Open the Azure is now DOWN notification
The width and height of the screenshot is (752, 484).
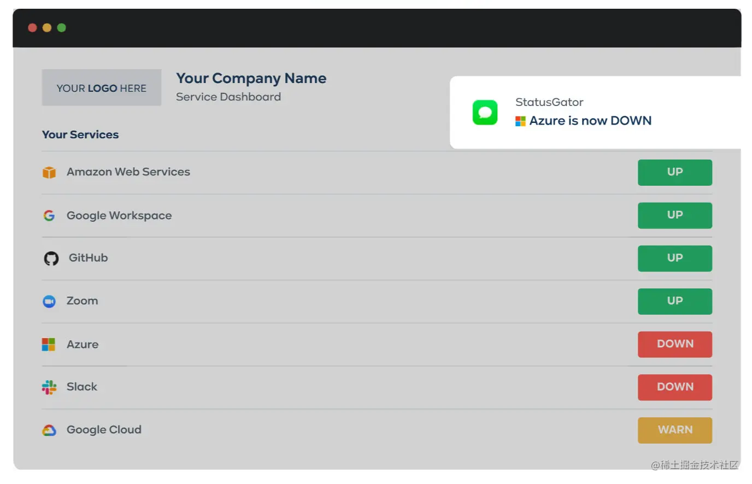pyautogui.click(x=595, y=113)
